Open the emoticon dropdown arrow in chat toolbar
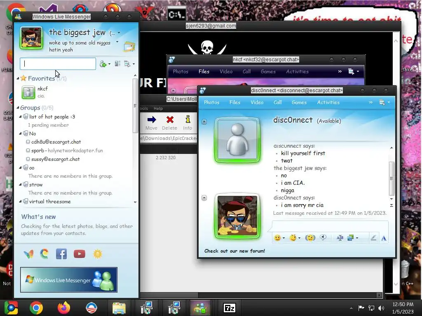This screenshot has height=316, width=422. point(284,238)
